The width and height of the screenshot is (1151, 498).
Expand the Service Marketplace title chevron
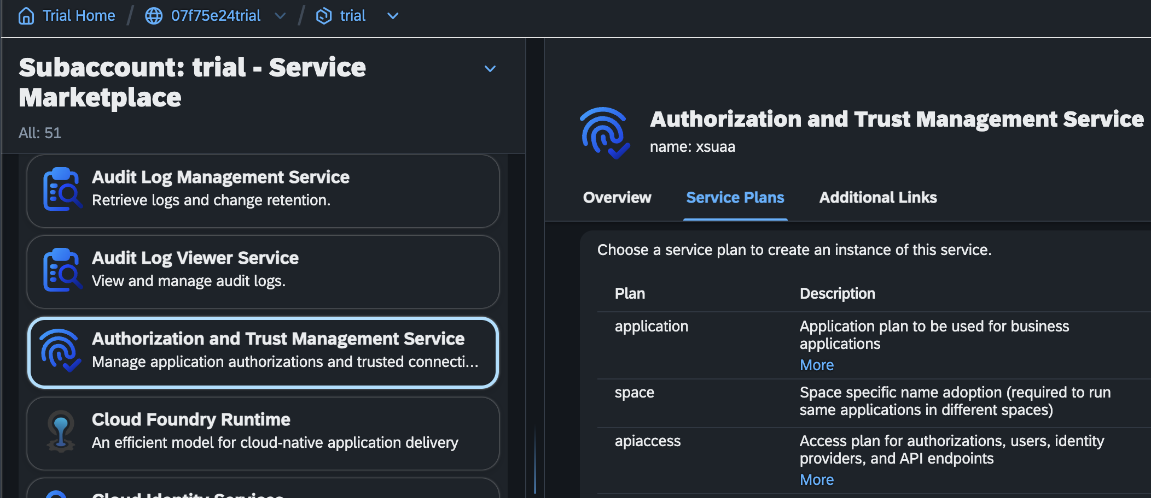(x=490, y=69)
